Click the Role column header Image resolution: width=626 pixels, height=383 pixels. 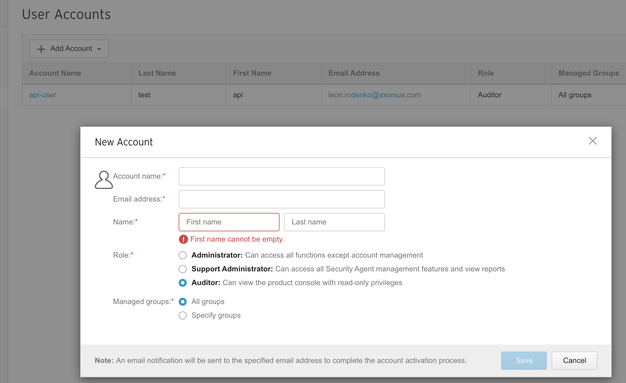486,73
